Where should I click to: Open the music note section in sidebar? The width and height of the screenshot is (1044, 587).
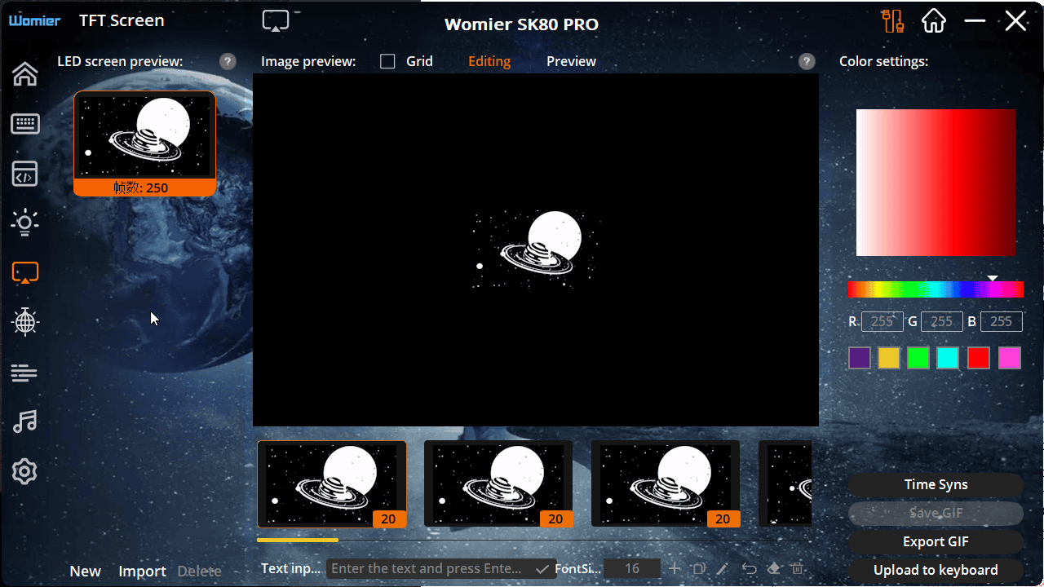[25, 421]
